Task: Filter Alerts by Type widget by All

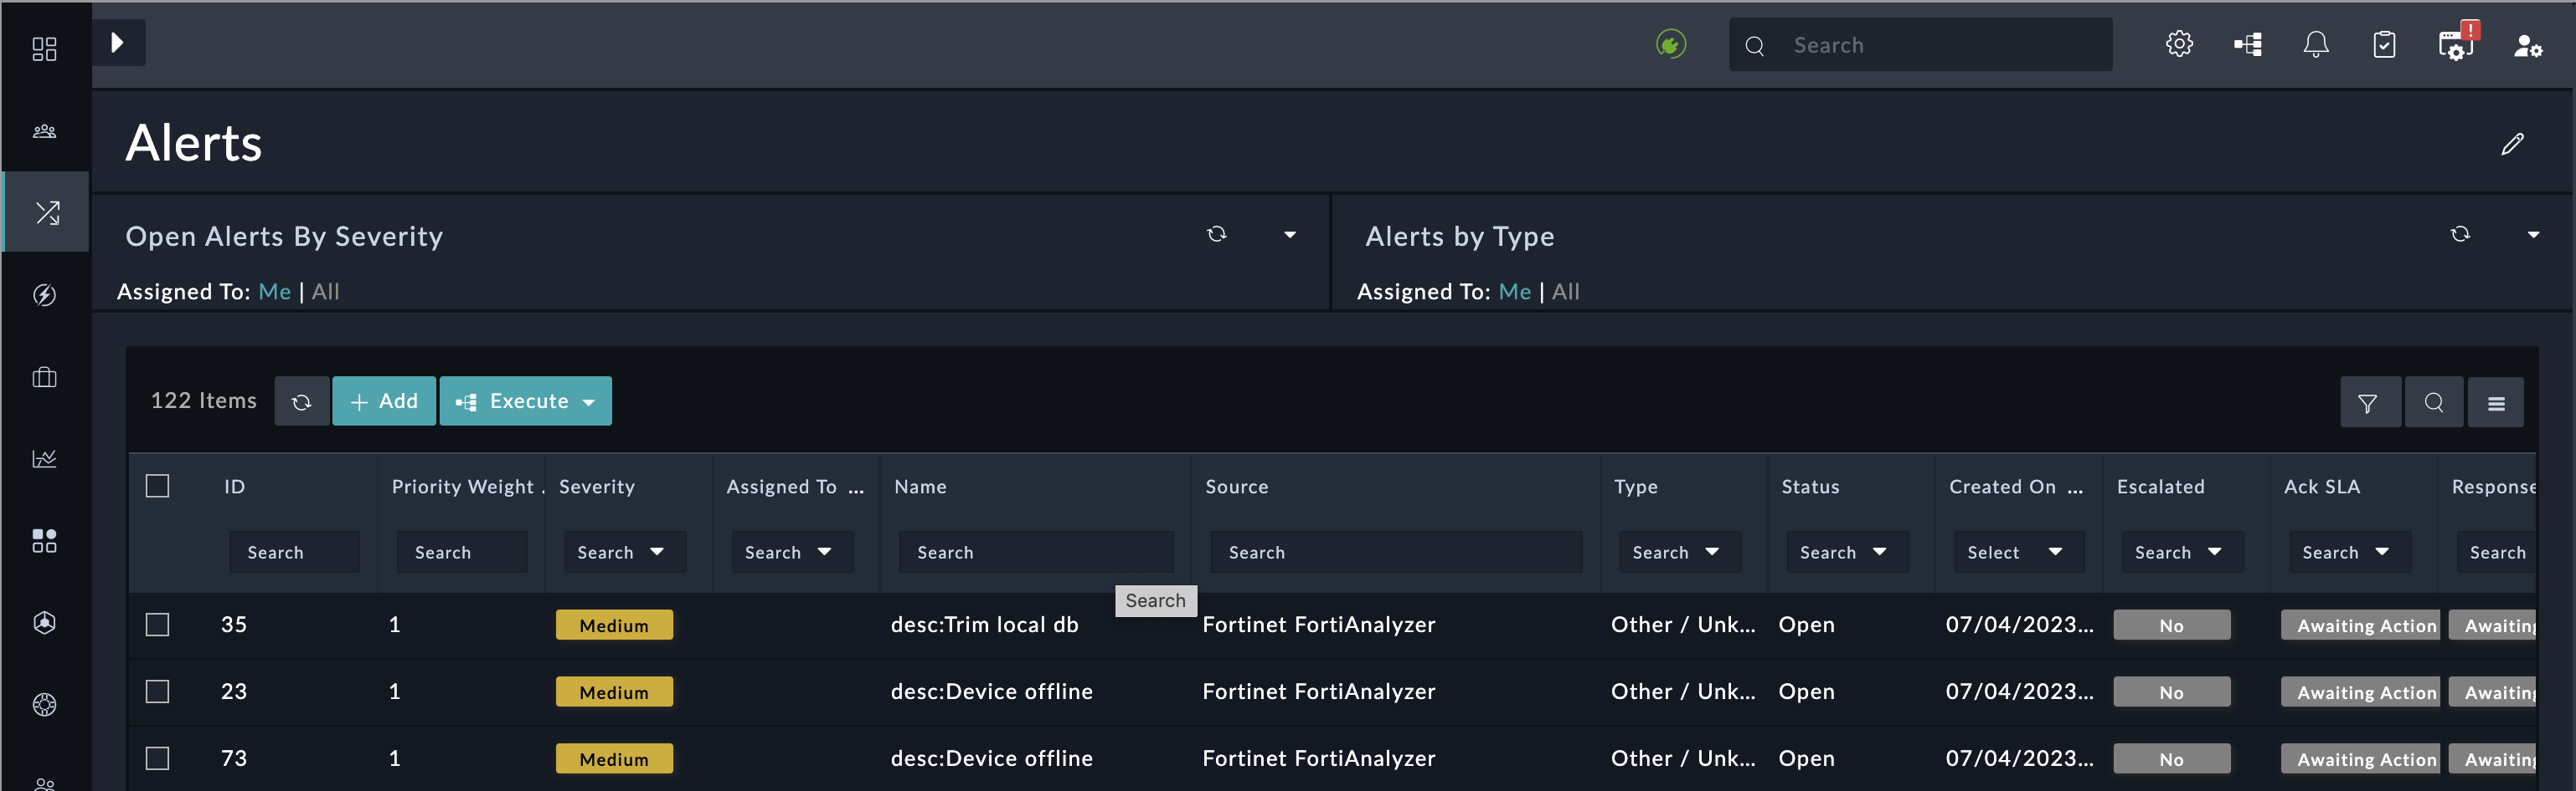Action: pyautogui.click(x=1566, y=292)
